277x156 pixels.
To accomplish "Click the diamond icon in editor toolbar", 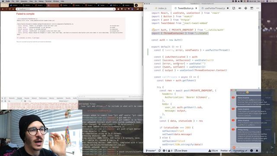I will tap(246, 8).
